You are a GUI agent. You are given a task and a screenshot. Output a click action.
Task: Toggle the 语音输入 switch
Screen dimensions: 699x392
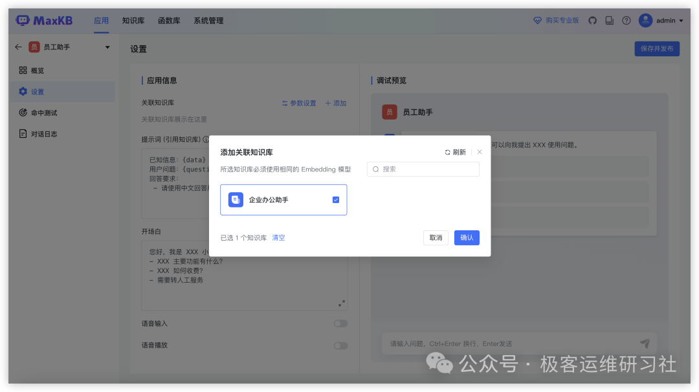coord(340,323)
